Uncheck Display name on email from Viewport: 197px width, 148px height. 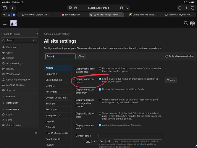pos(100,89)
